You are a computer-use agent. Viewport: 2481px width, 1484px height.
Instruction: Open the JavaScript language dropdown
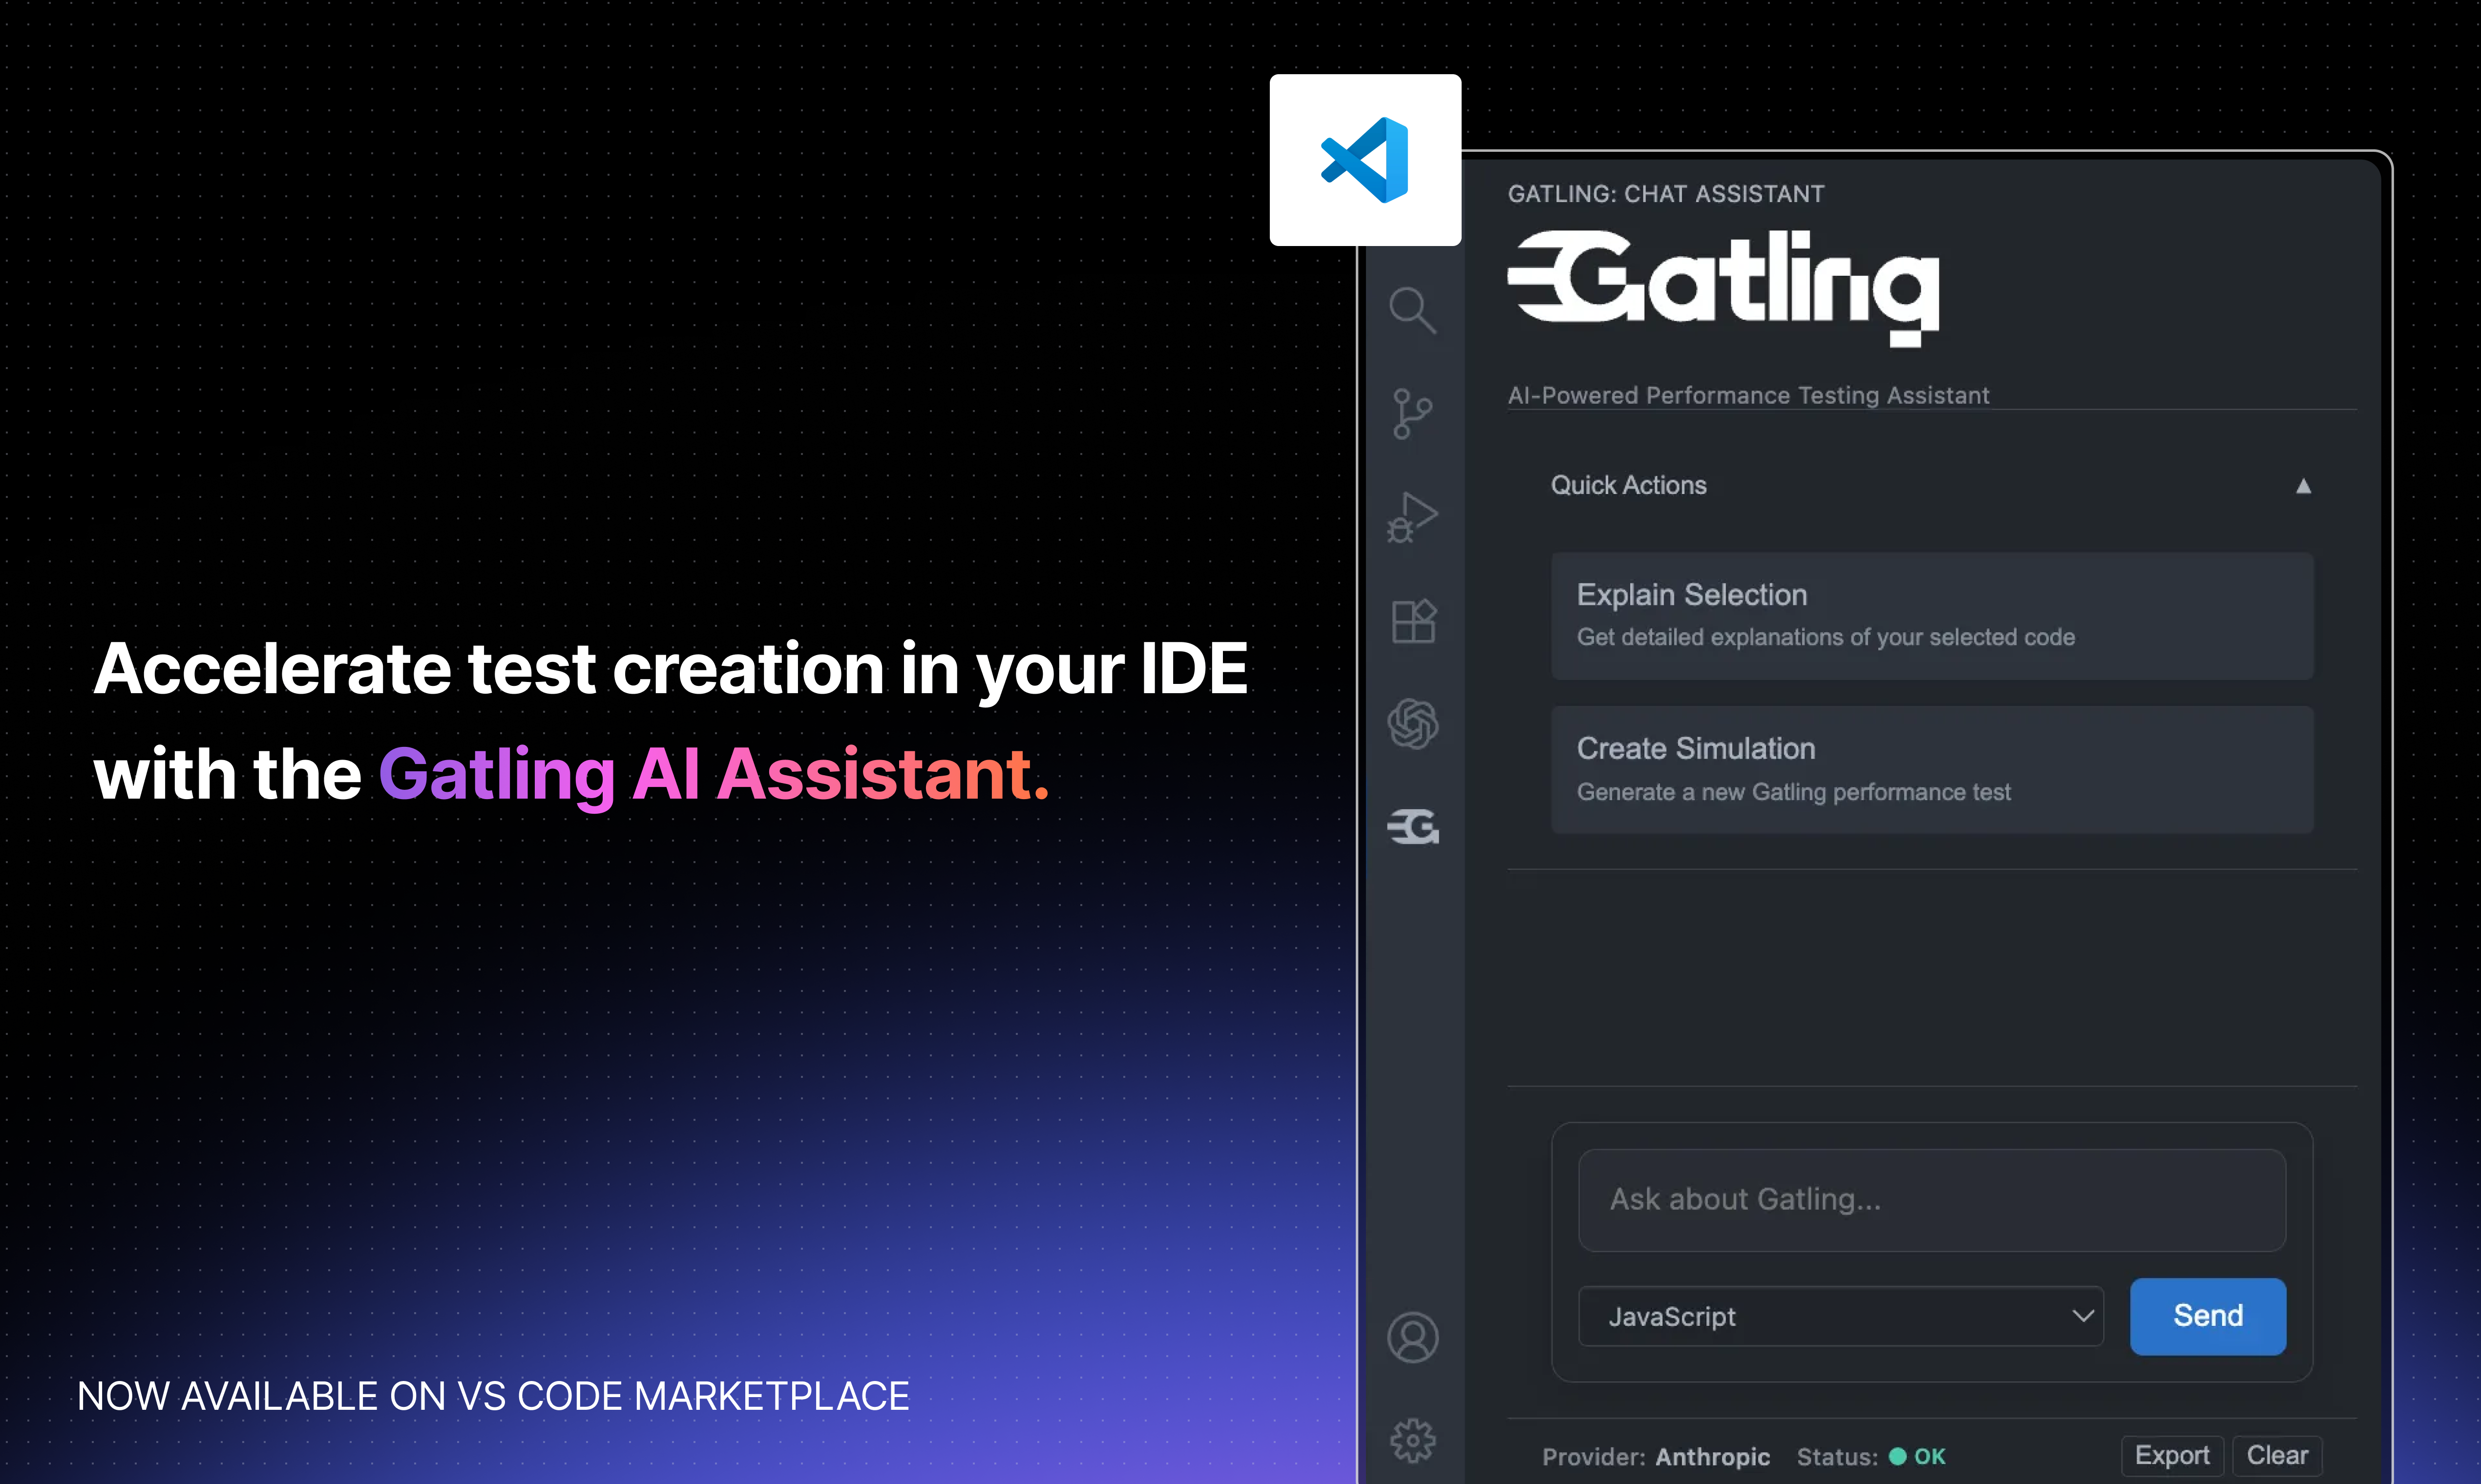[1839, 1316]
